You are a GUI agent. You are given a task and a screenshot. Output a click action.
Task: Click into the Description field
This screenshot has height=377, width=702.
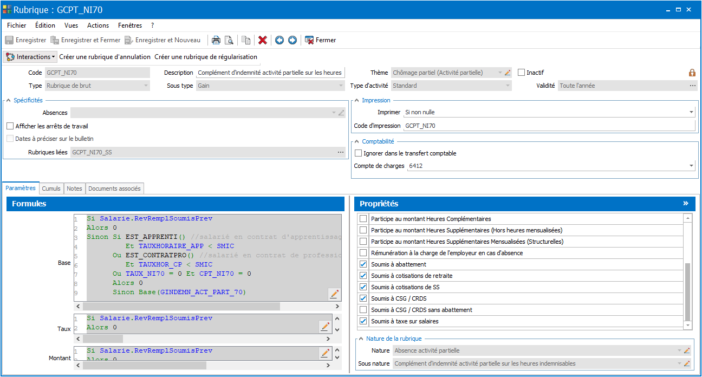(270, 73)
